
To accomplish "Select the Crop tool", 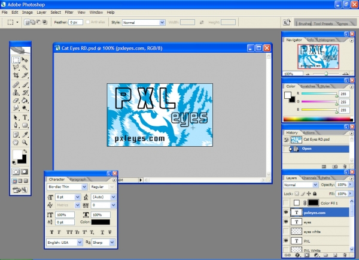I will (16, 75).
